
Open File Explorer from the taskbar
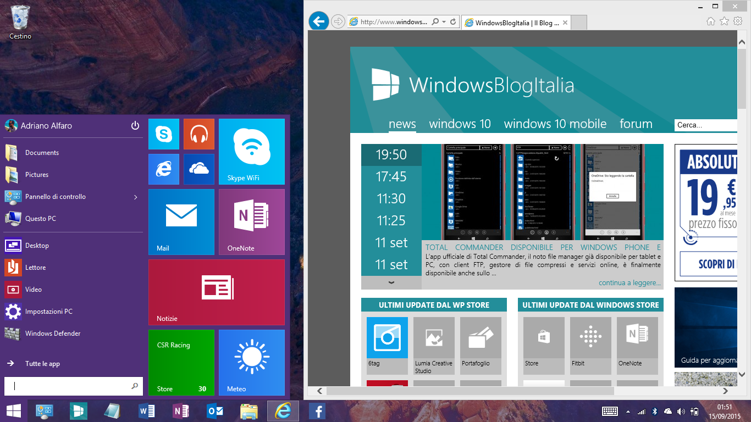coord(249,411)
